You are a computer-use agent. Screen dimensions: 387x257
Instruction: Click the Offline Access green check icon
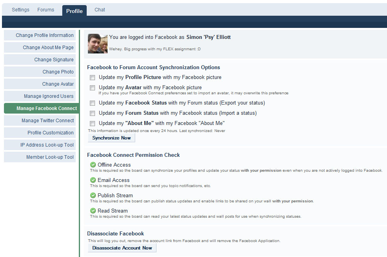pyautogui.click(x=93, y=165)
